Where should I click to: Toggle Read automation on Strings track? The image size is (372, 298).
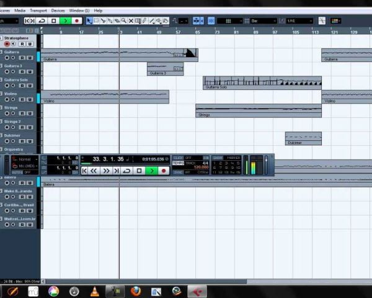(22, 114)
